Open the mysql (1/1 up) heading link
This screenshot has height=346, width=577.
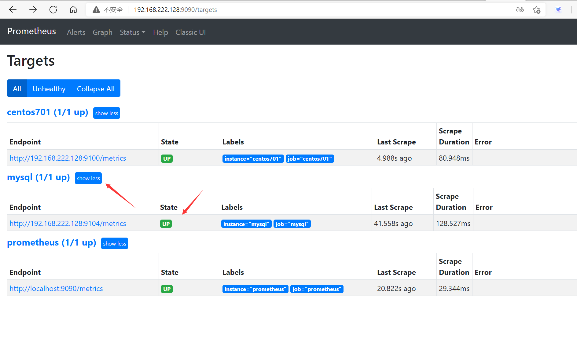[39, 177]
